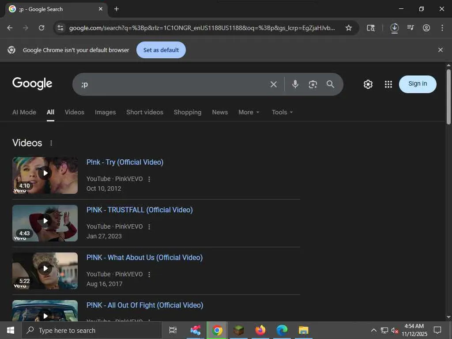Click the page vertical scrollbar
Viewport: 452px width, 339px height.
click(x=448, y=97)
